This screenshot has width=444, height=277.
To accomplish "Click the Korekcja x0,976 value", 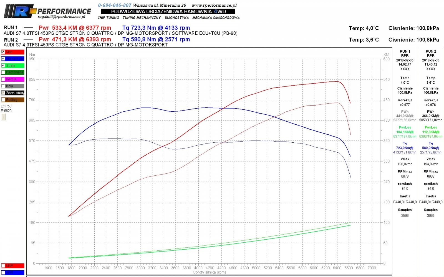I will pyautogui.click(x=431, y=105).
